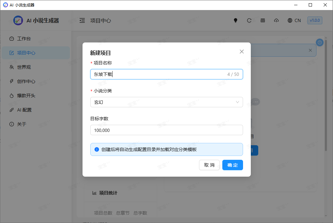The image size is (333, 223).
Task: Expand the 玄幻 category selector
Action: 167,102
